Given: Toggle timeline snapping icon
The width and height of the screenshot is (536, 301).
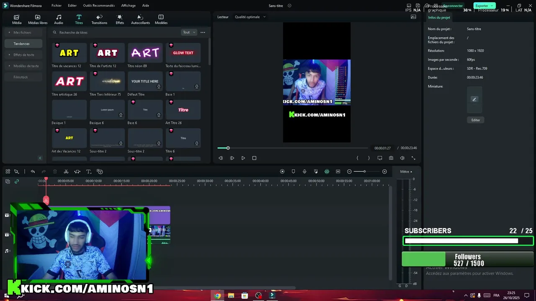Looking at the screenshot, I should tap(327, 171).
